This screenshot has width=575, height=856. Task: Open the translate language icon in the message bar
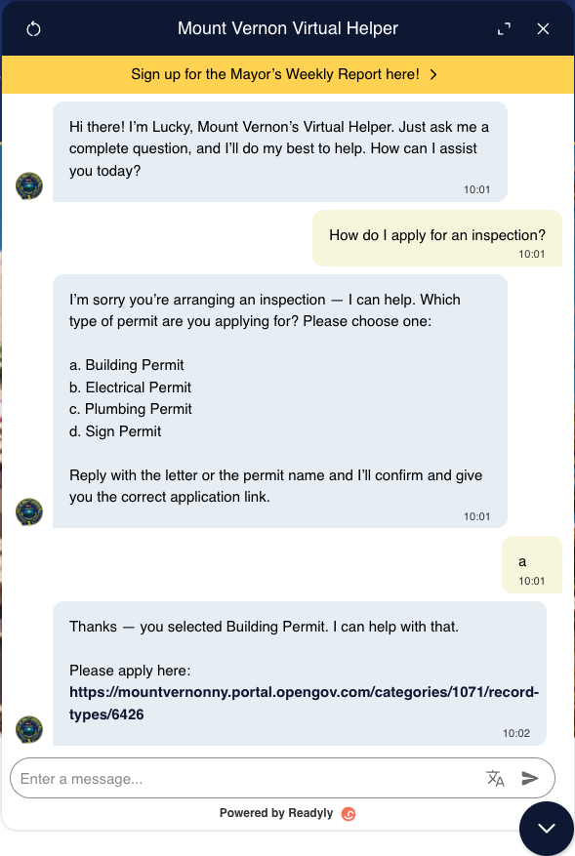tap(496, 778)
